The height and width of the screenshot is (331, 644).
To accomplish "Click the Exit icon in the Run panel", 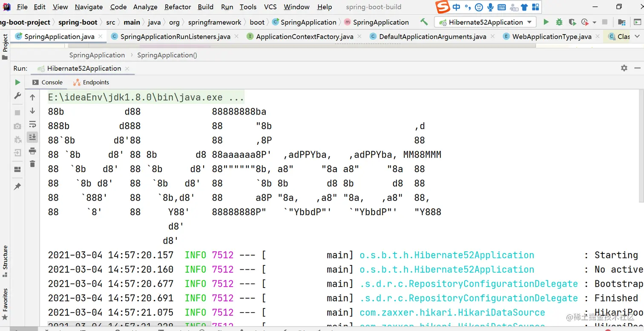I will [x=17, y=153].
